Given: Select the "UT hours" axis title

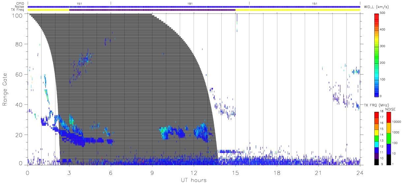Looking at the screenshot, I should point(193,180).
